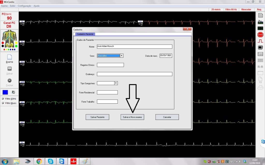Select the Cadastro Paciente tab
The width and height of the screenshot is (265, 165).
85,34
